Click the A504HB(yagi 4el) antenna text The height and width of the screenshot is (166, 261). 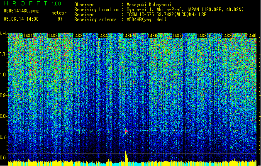click(146, 20)
